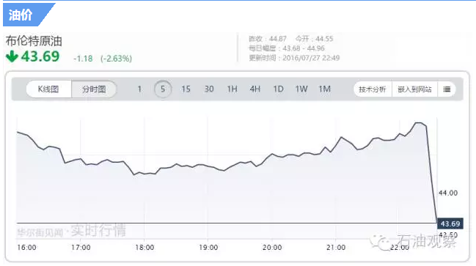This screenshot has width=476, height=266.
Task: Select the 5 minute interval
Action: (x=163, y=89)
